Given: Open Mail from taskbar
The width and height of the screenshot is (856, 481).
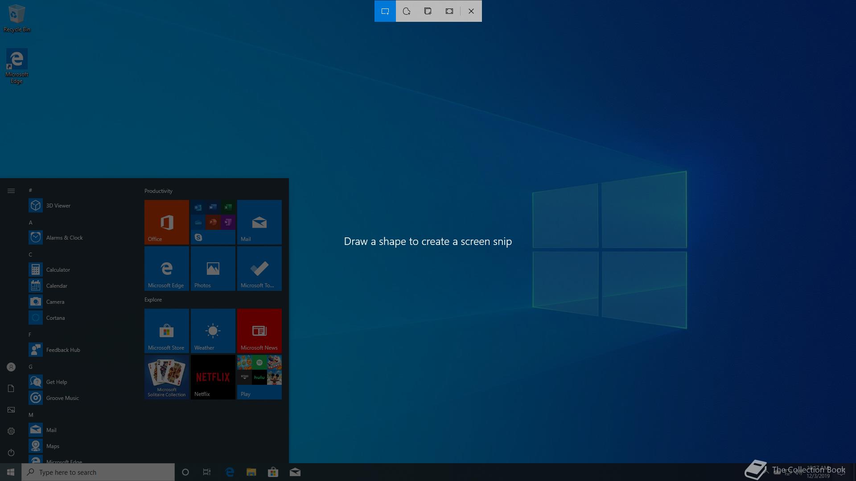Looking at the screenshot, I should (x=295, y=472).
